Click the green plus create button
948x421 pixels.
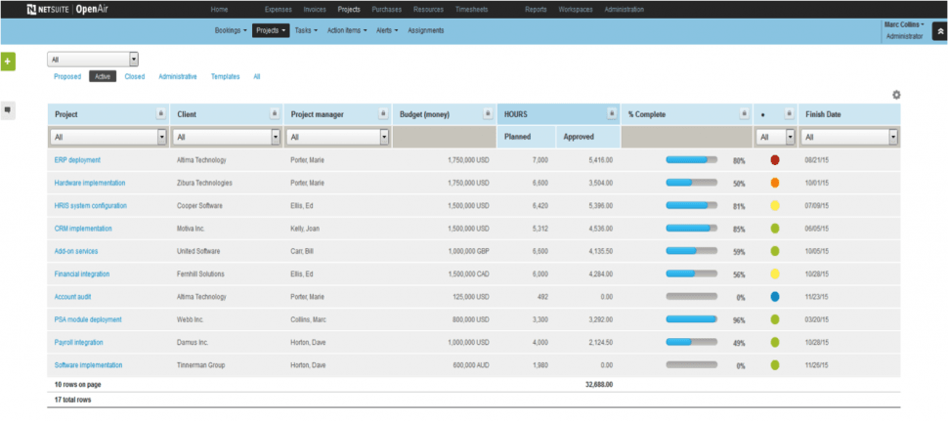click(8, 62)
